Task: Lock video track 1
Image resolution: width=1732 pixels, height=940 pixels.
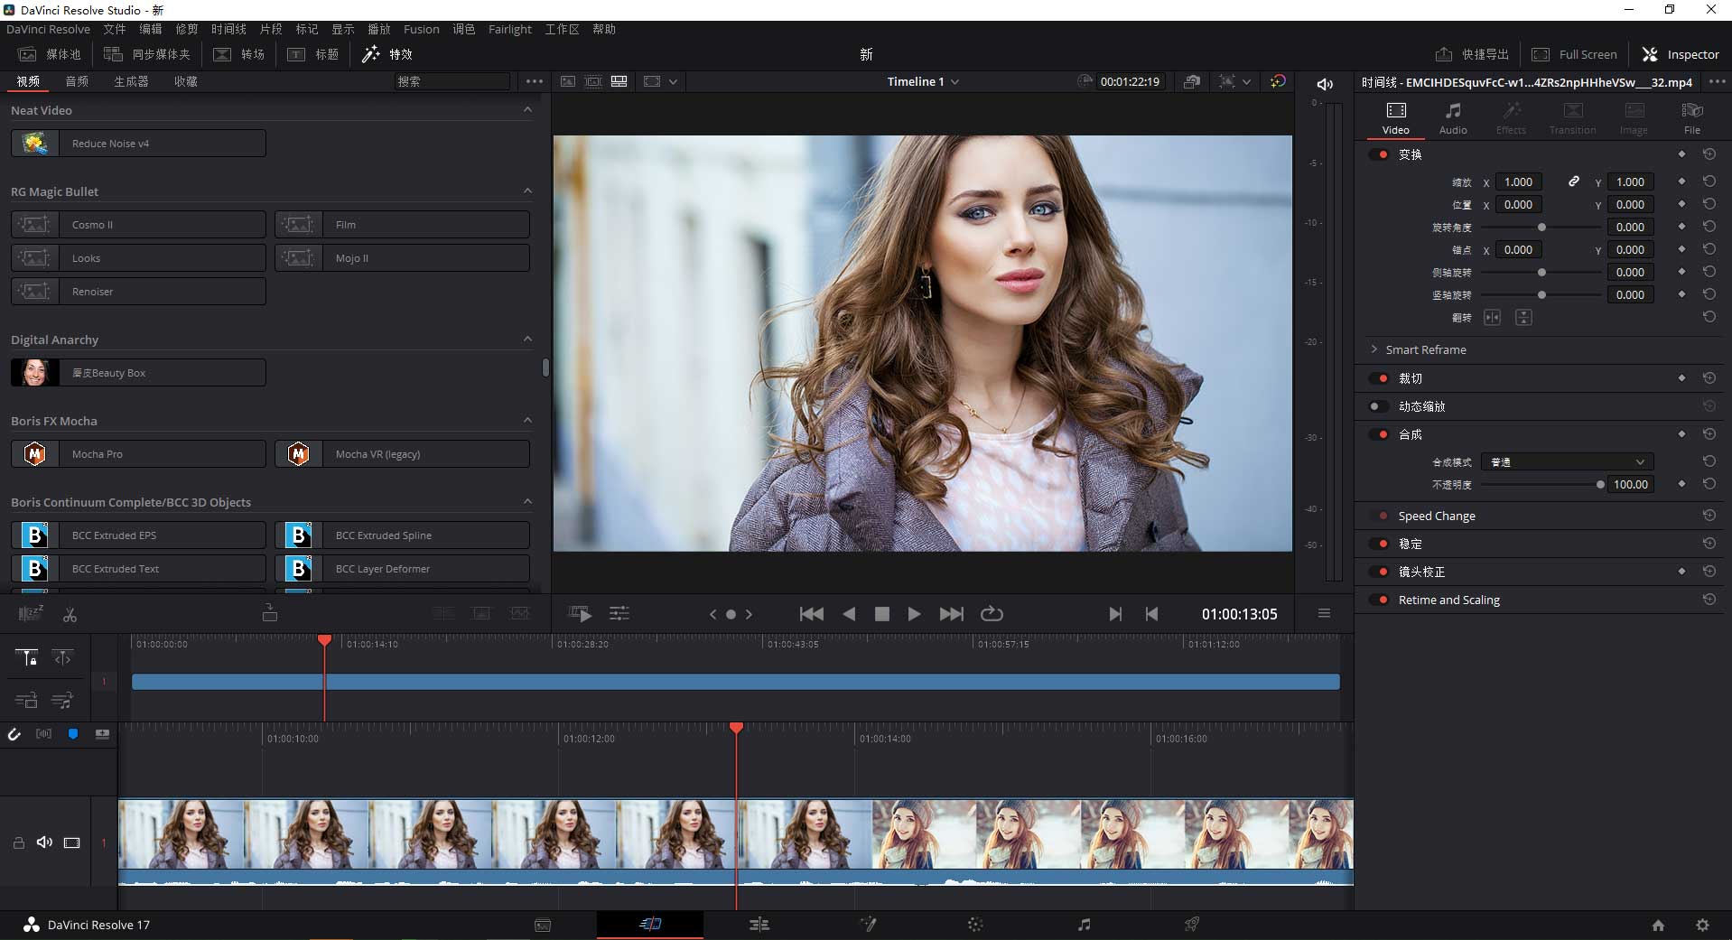Action: (18, 842)
